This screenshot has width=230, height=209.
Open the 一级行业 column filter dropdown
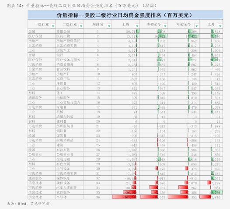click(53, 26)
